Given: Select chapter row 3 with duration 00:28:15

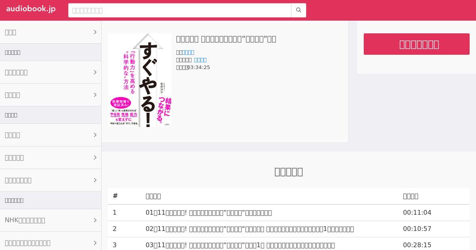Looking at the screenshot, I should pyautogui.click(x=289, y=244).
